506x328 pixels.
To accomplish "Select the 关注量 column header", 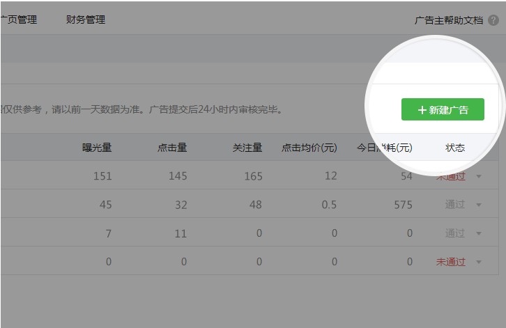I will [x=247, y=148].
